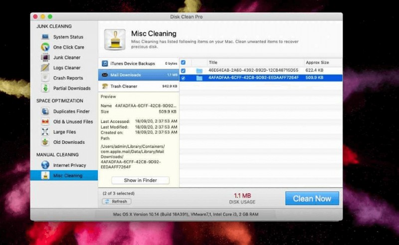This screenshot has width=399, height=245.
Task: Open Internet Privacy label
Action: (x=69, y=165)
